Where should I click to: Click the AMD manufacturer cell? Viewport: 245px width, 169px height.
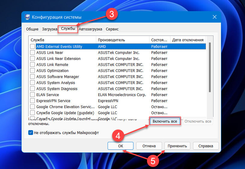[x=102, y=46]
